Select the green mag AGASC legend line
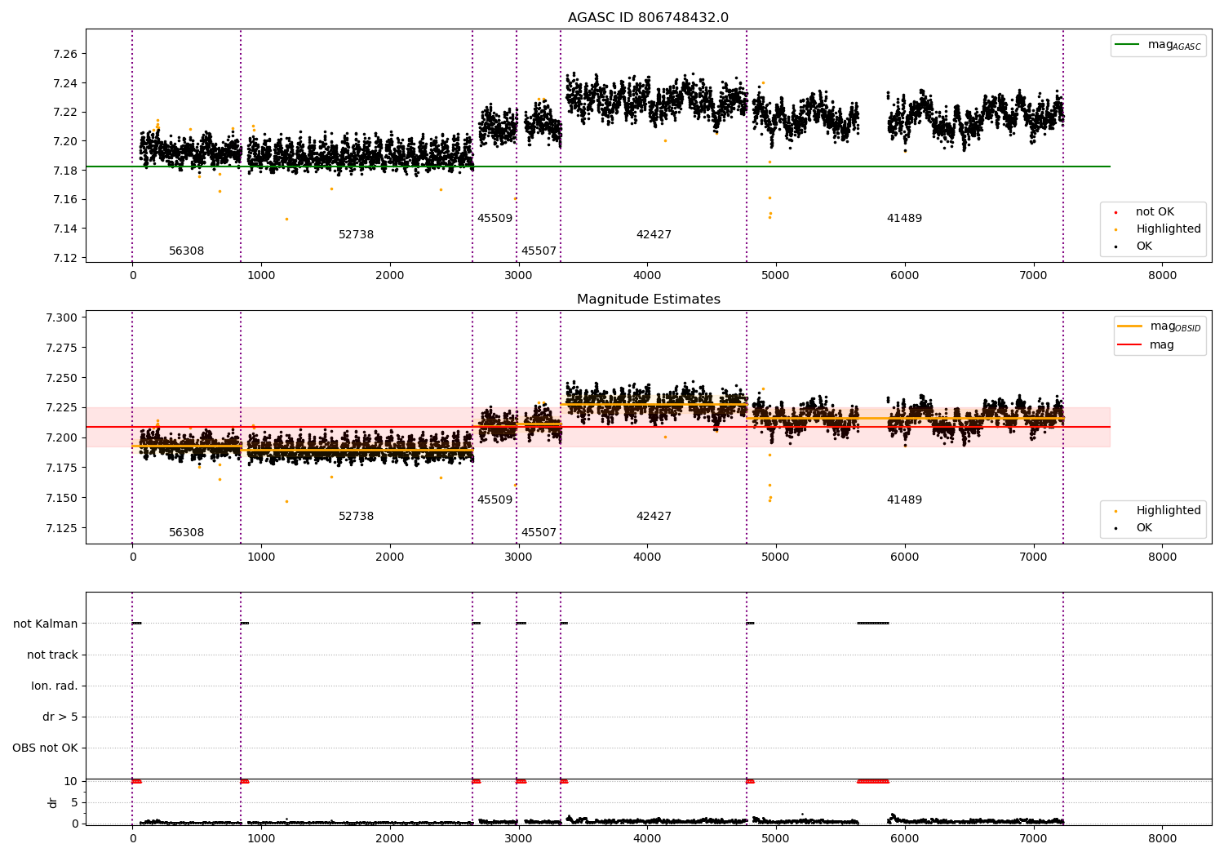This screenshot has height=857, width=1224. tap(1129, 45)
